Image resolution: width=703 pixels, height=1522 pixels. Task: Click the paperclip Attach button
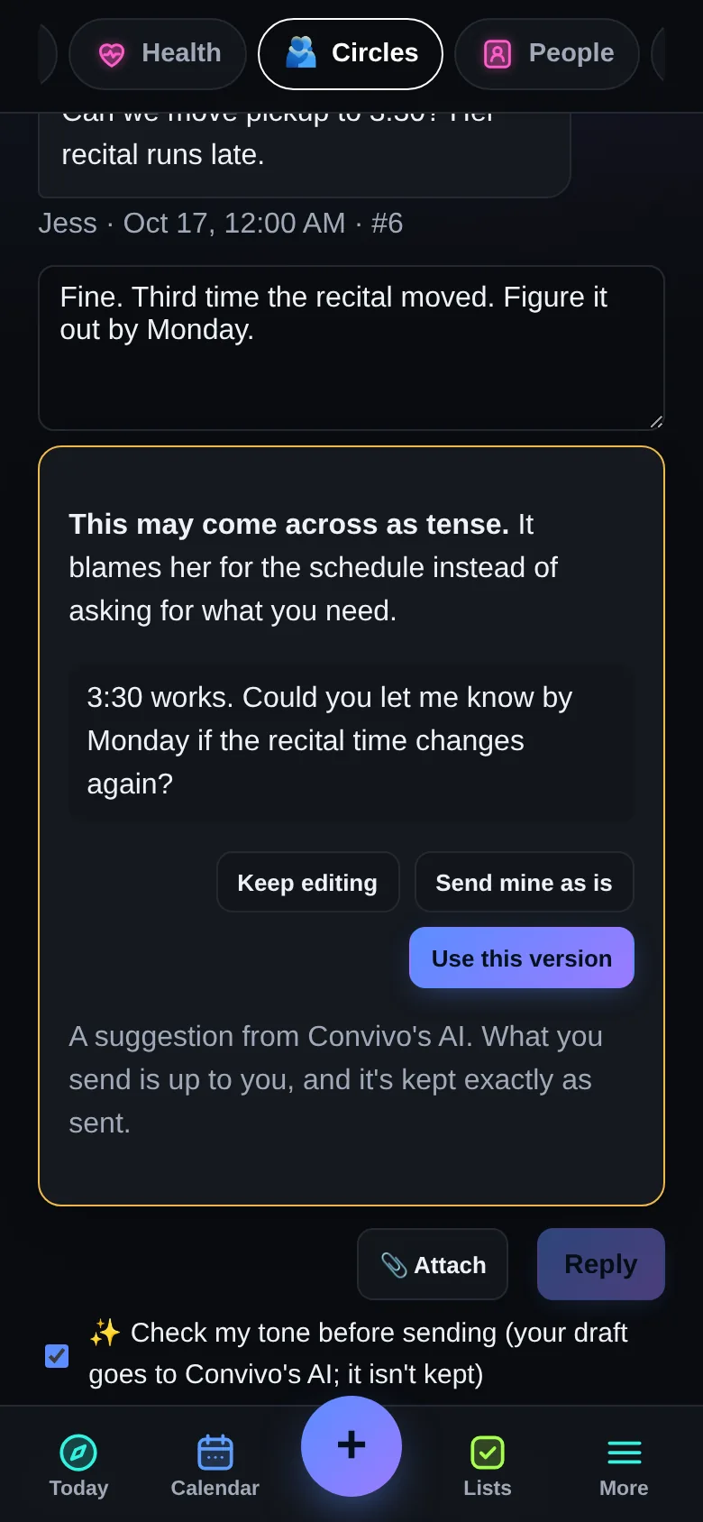click(x=433, y=1264)
